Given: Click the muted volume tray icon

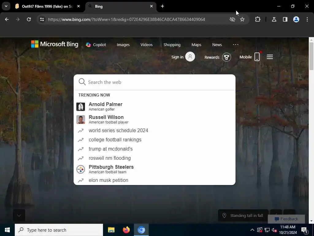Looking at the screenshot, I should 274,230.
